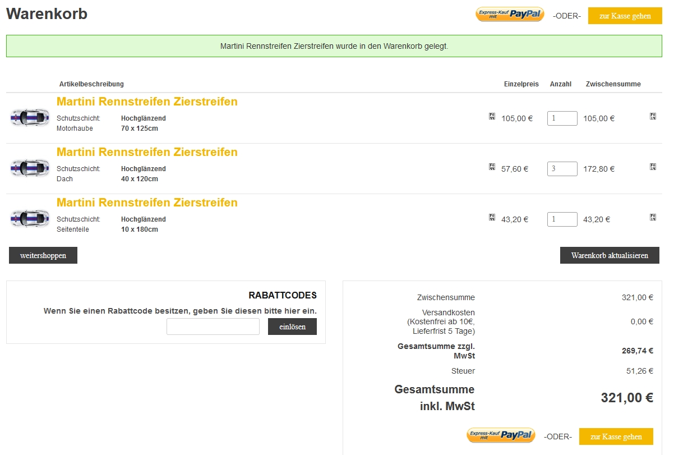Image resolution: width=674 pixels, height=455 pixels.
Task: Open the car thumbnail of the Motorhaube item
Action: click(x=30, y=117)
